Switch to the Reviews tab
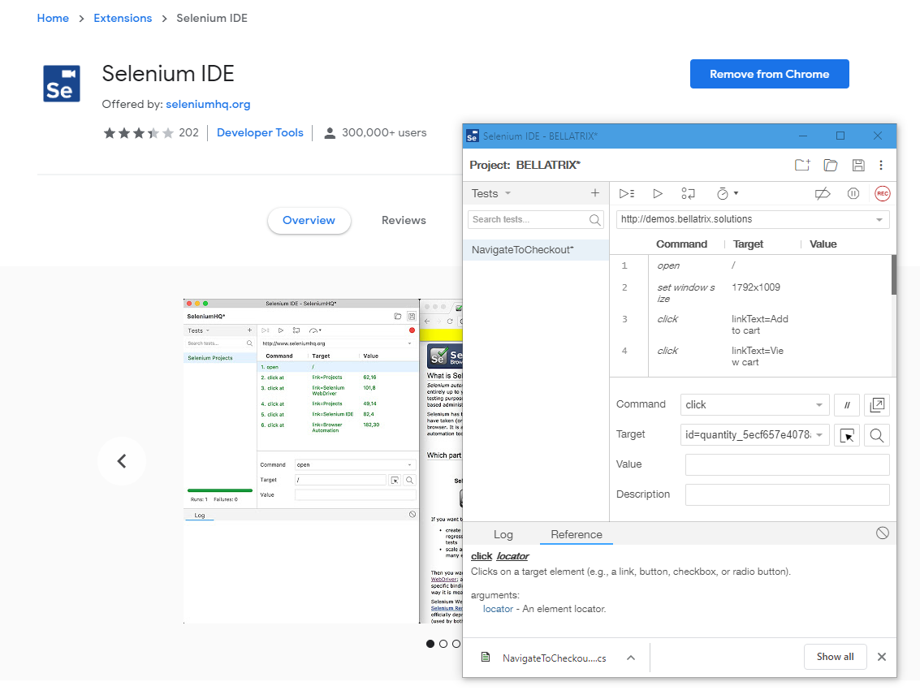 point(404,220)
